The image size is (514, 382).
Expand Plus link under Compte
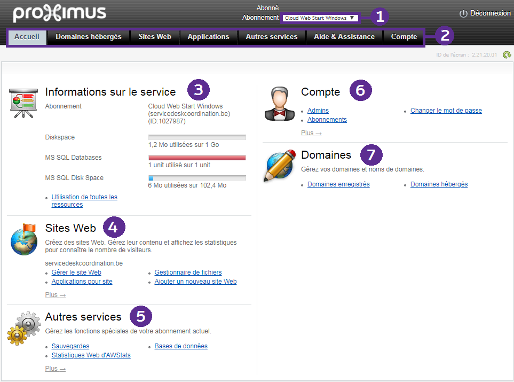point(311,133)
